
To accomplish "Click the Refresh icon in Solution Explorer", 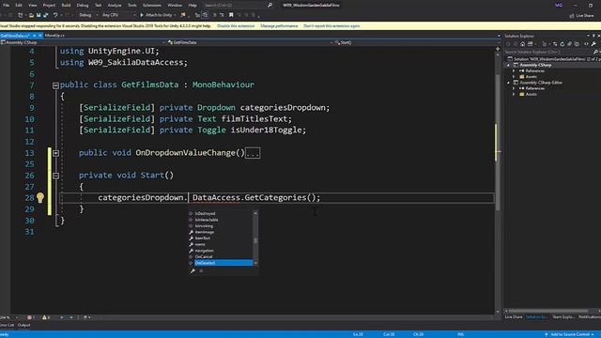I will 562,44.
